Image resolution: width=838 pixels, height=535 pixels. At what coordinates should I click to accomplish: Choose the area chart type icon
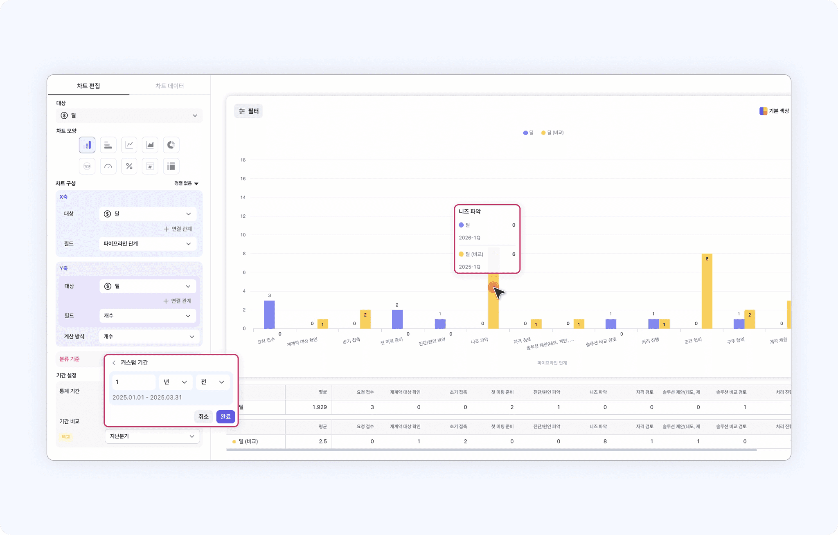tap(150, 145)
